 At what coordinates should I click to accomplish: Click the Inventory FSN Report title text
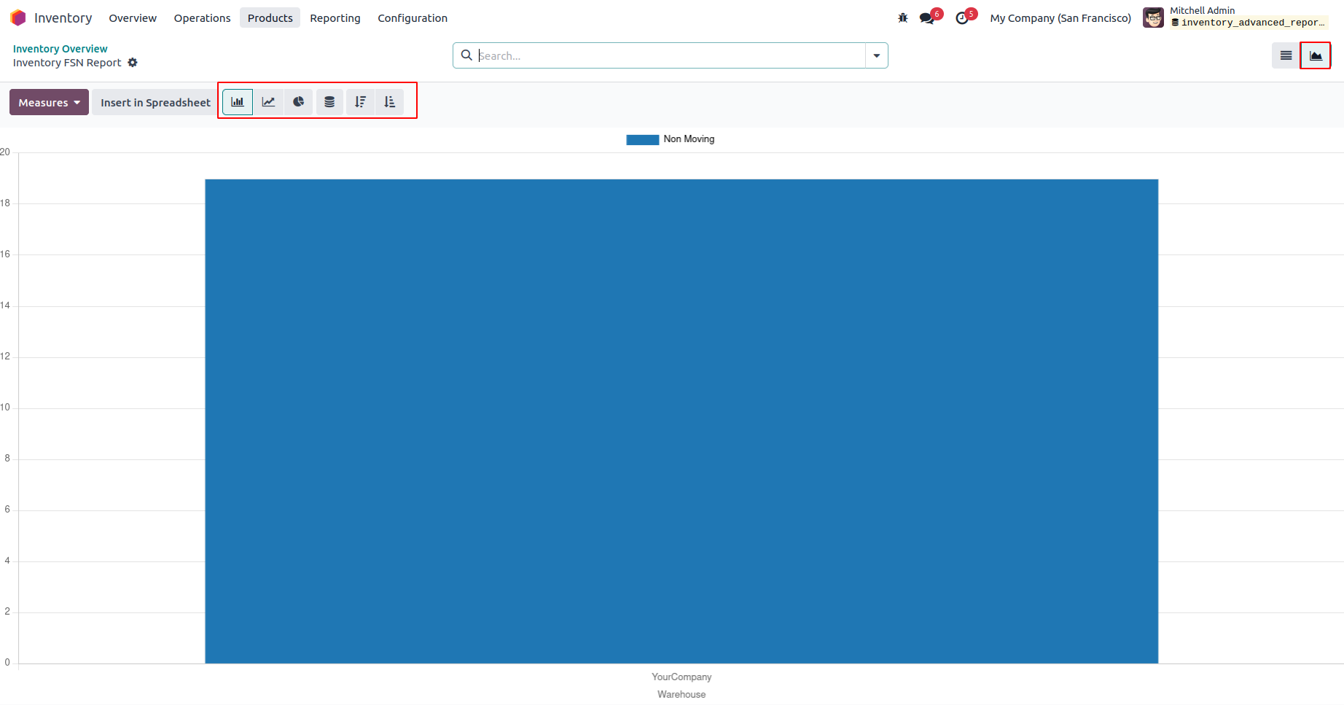67,63
